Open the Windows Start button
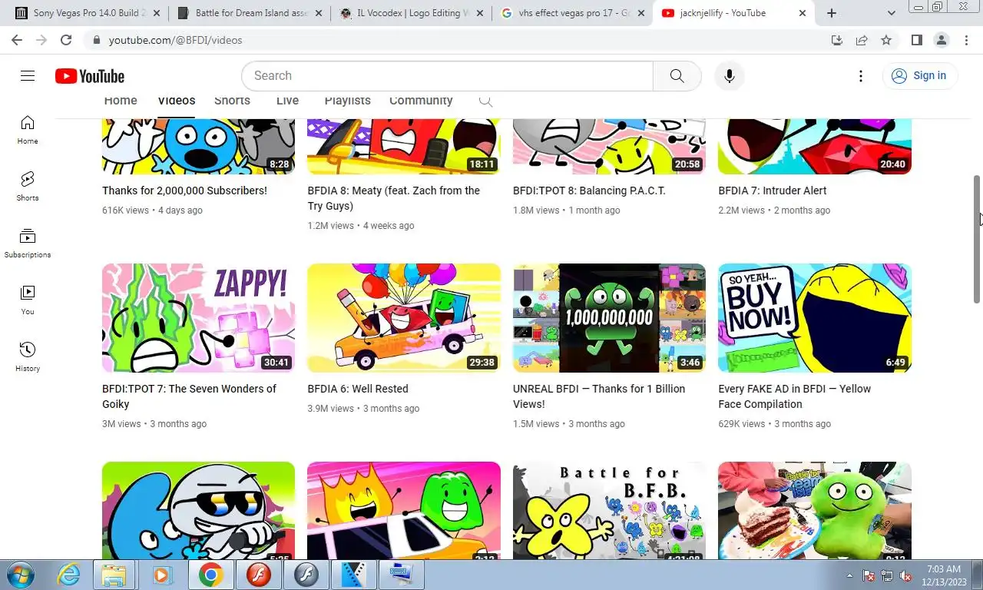This screenshot has width=983, height=590. click(x=18, y=575)
